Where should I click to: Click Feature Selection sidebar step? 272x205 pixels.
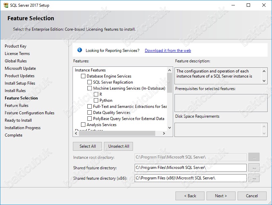(x=21, y=98)
